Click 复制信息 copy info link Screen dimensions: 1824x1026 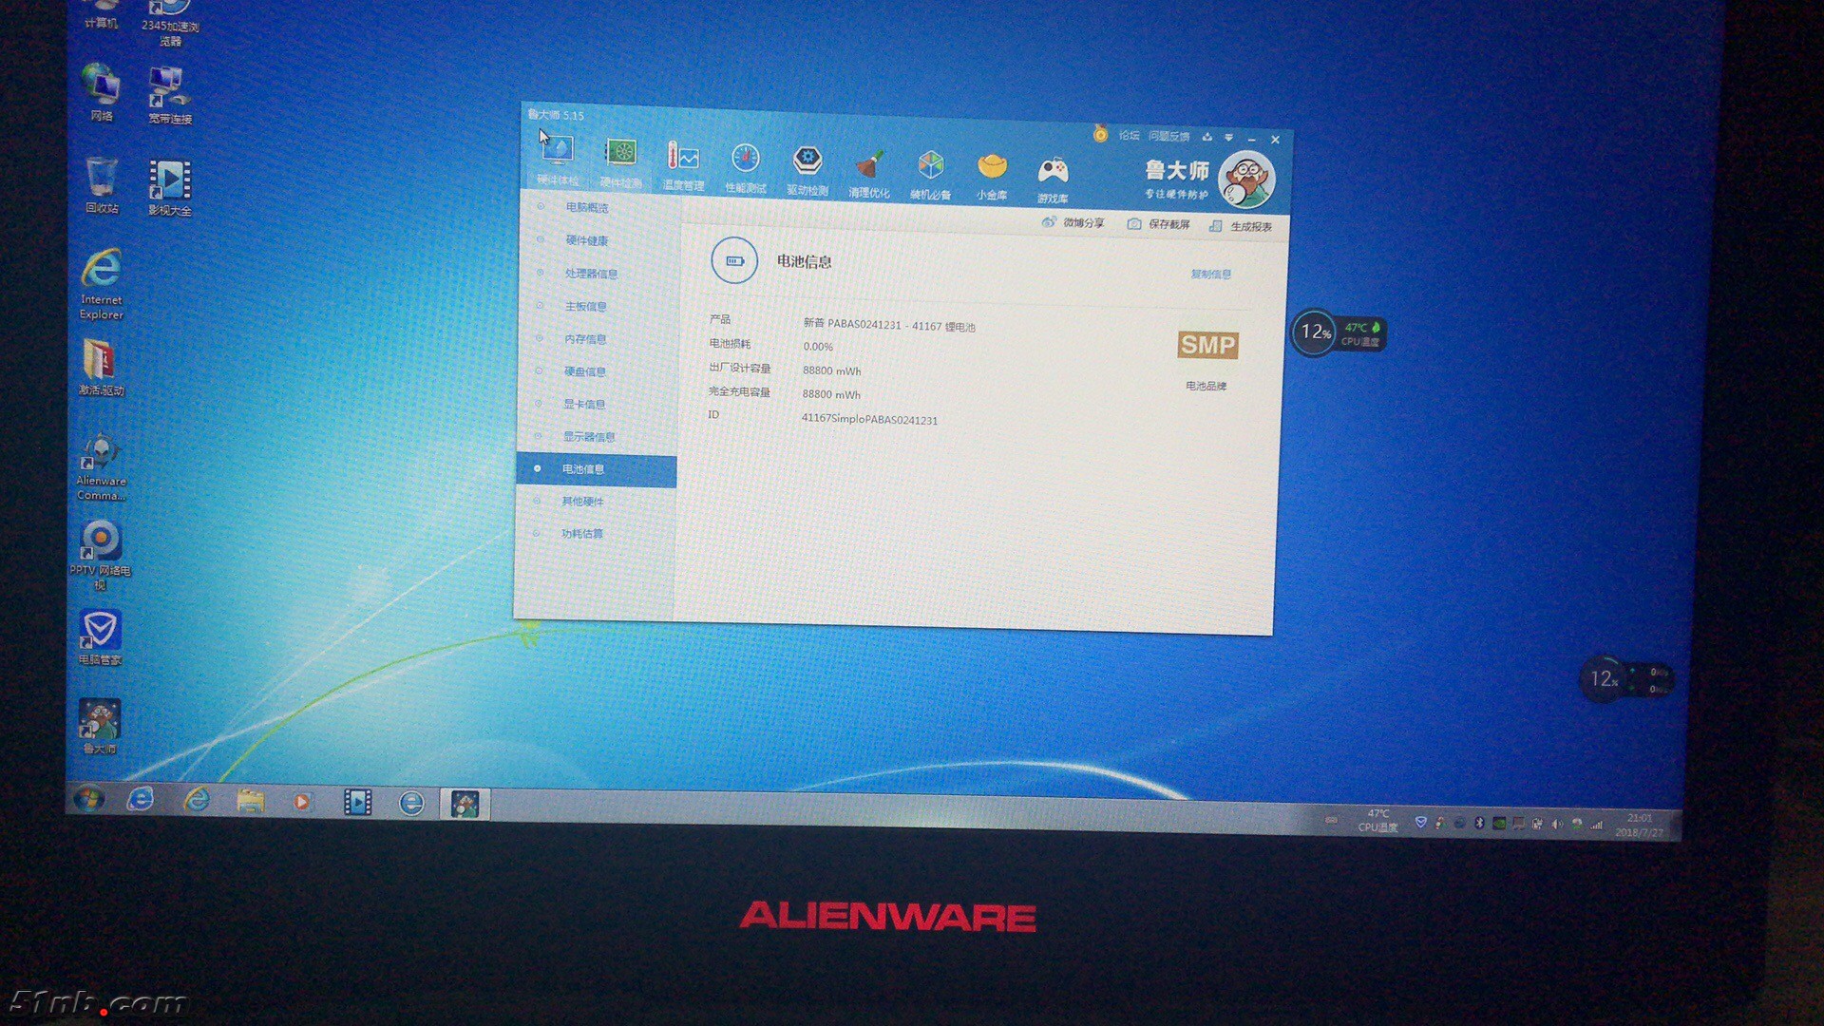tap(1210, 274)
